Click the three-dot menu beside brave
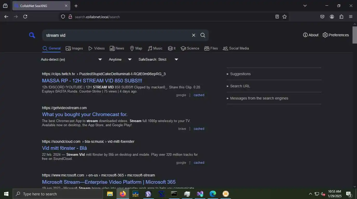 190,129
